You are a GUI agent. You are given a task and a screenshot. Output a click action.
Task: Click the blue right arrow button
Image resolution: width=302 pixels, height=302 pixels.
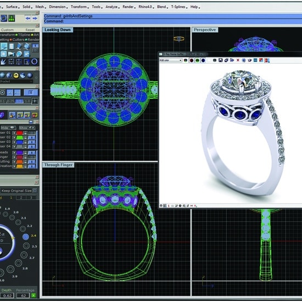[35, 18]
